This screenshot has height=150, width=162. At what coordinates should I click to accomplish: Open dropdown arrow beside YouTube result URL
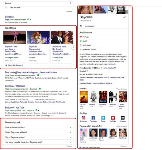[x=38, y=110]
